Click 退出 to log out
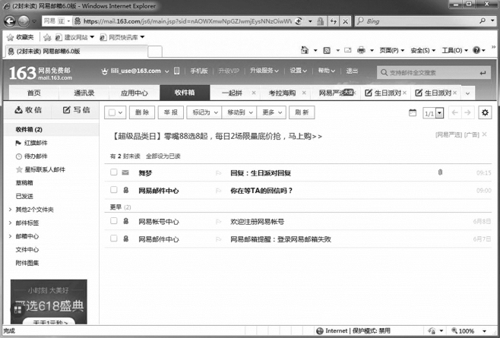500x338 pixels. pyautogui.click(x=352, y=71)
